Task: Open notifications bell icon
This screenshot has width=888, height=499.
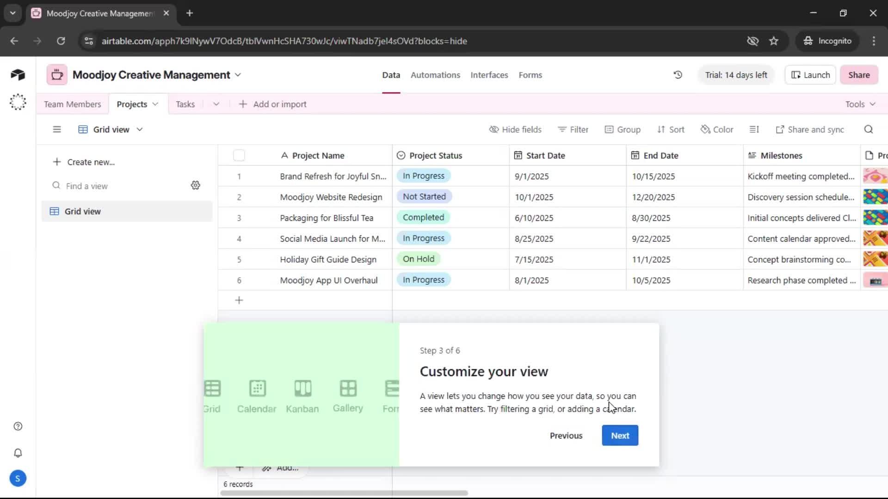Action: [18, 453]
